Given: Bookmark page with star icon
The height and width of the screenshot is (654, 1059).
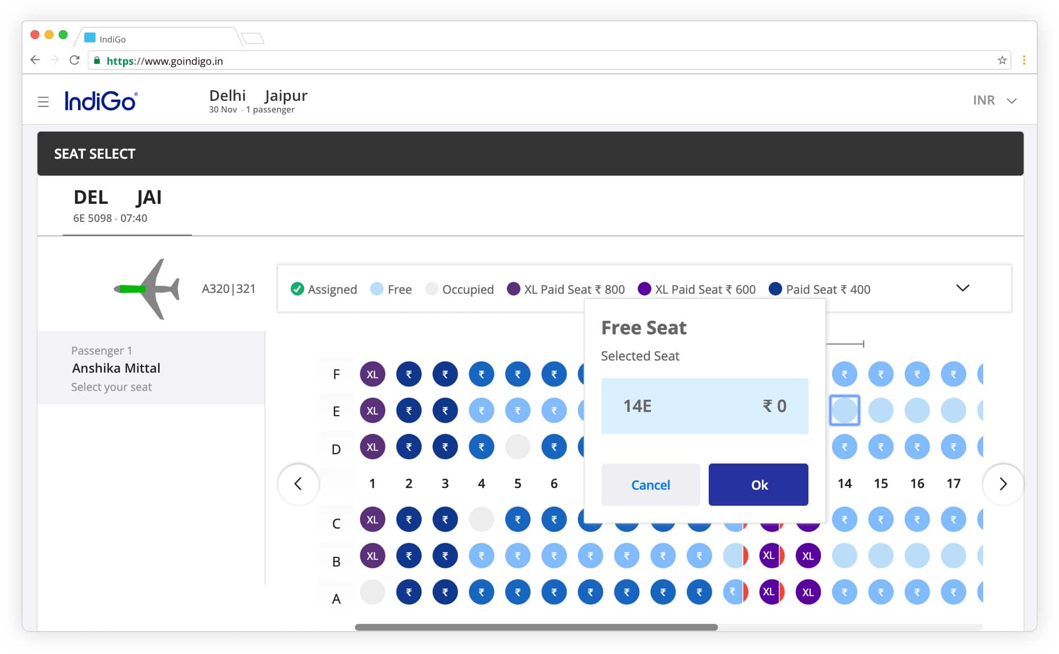Looking at the screenshot, I should [x=1002, y=61].
